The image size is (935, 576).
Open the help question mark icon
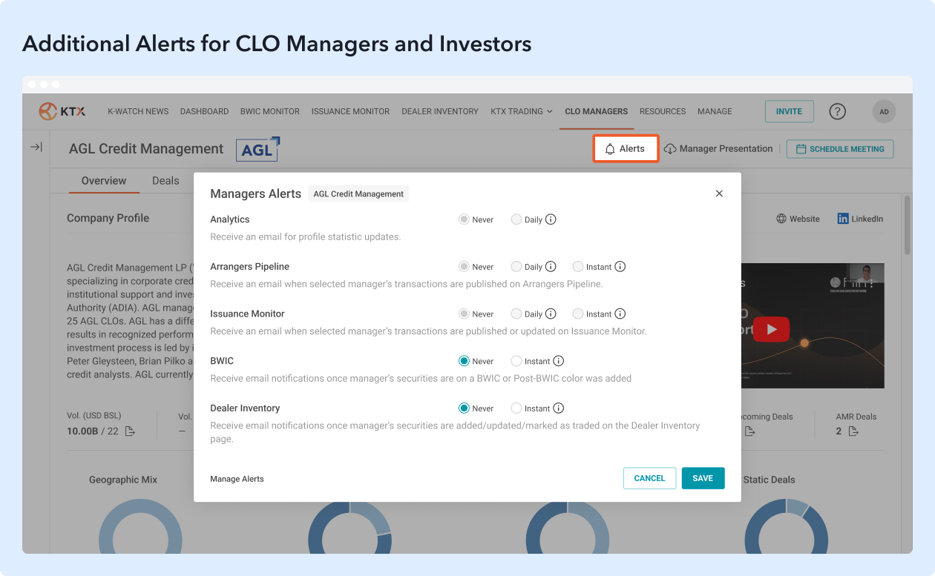[837, 111]
